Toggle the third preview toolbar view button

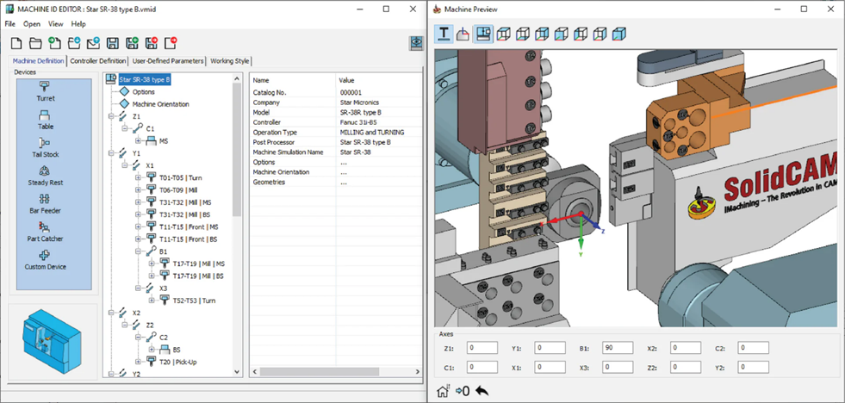coord(483,34)
